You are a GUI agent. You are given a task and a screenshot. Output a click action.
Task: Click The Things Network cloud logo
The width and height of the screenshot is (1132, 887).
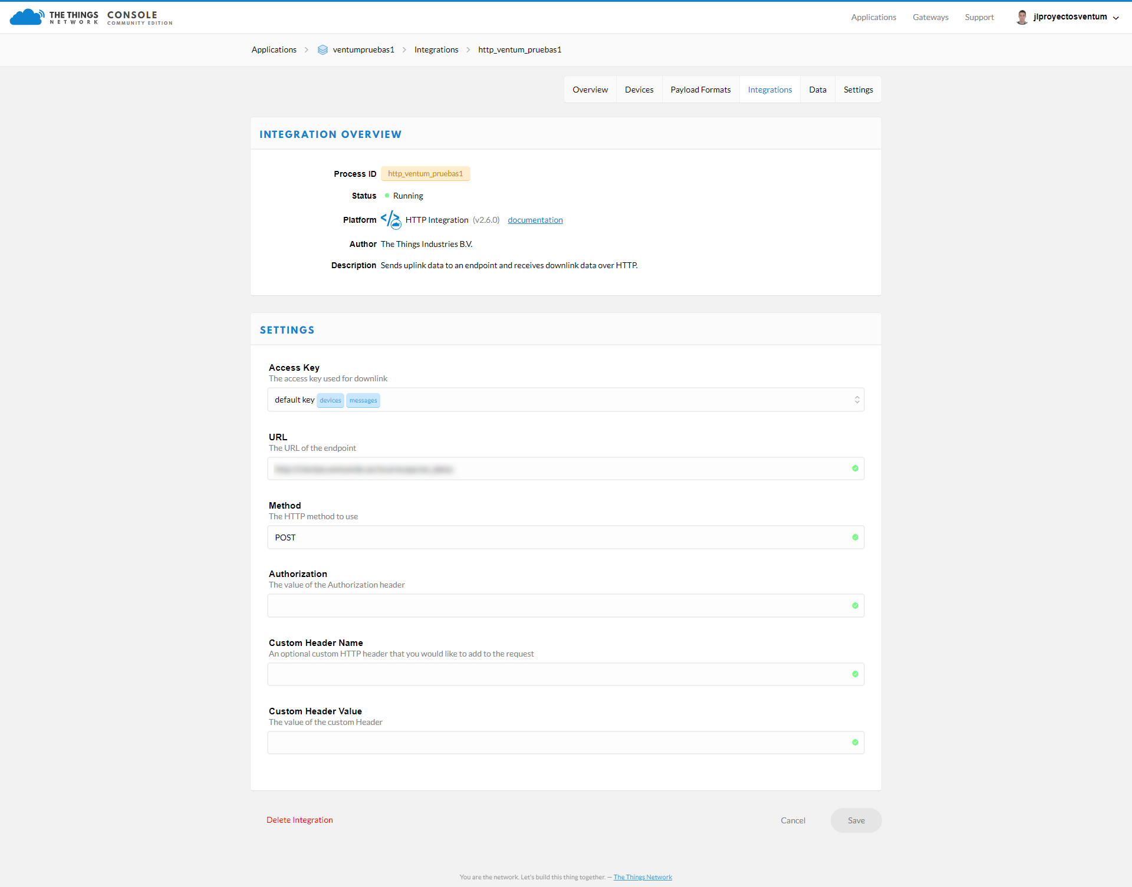click(x=27, y=17)
